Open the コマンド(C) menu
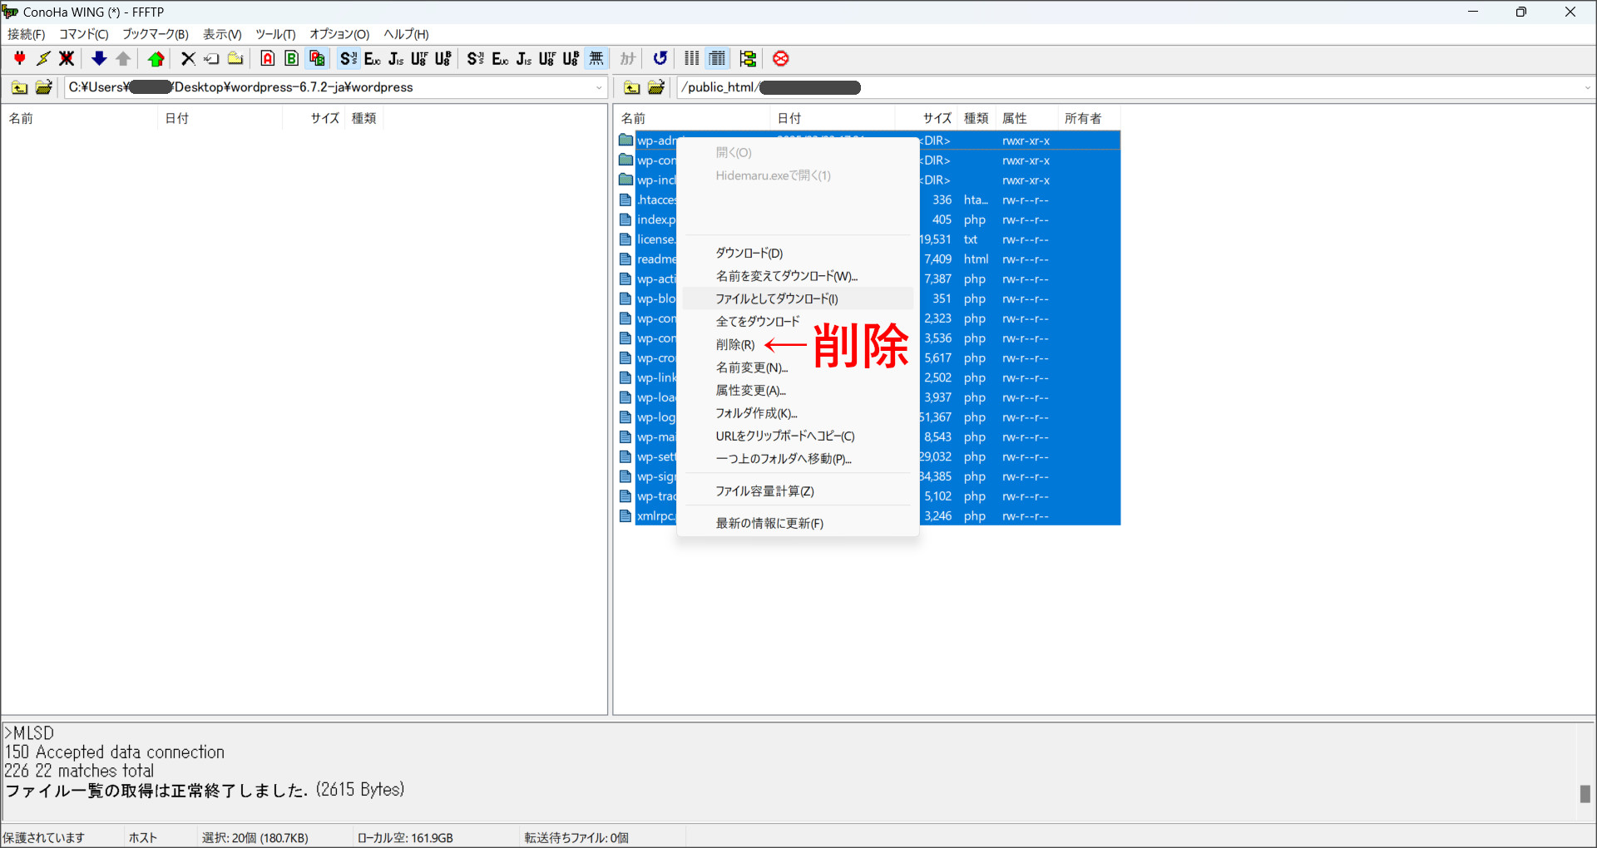The image size is (1597, 848). 83,34
